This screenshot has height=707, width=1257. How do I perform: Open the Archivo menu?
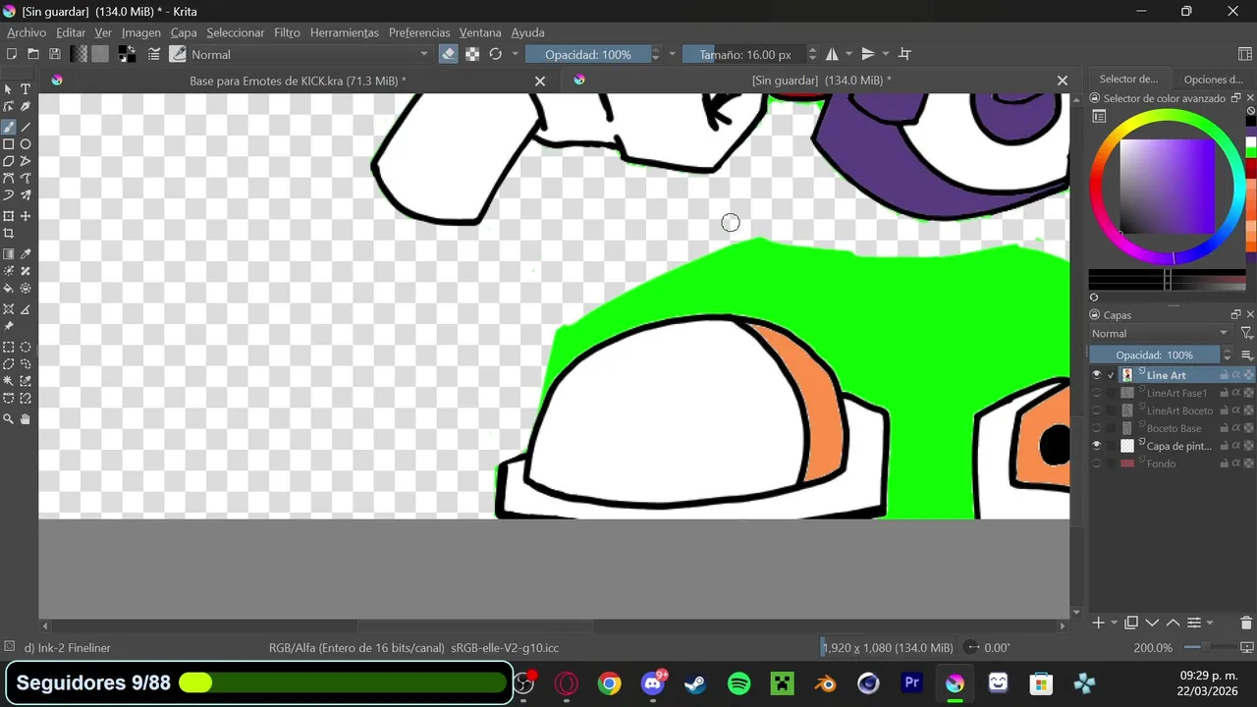coord(27,32)
